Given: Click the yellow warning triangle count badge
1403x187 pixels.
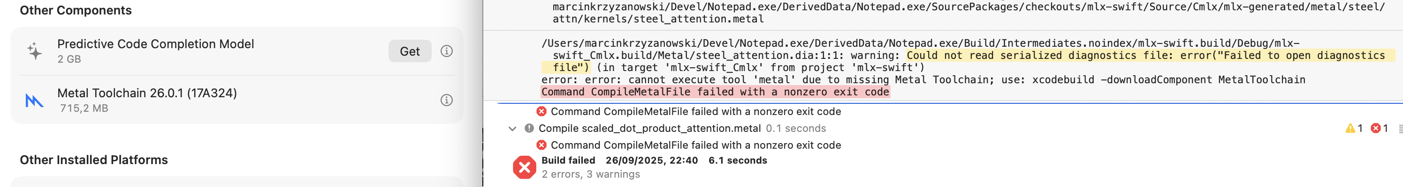Looking at the screenshot, I should [1353, 129].
